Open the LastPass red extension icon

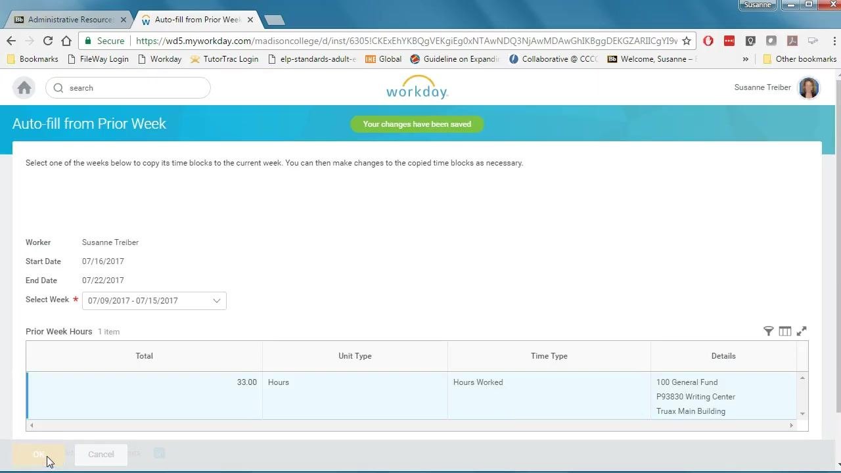tap(729, 41)
